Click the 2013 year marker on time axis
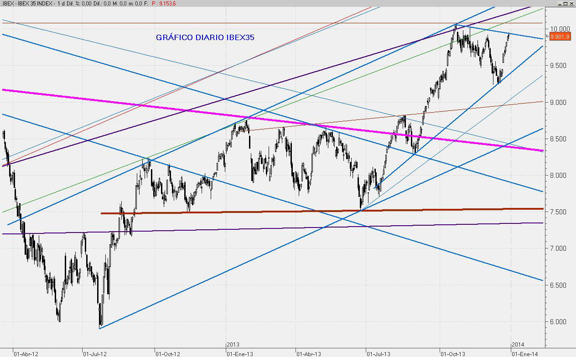The width and height of the screenshot is (576, 357). click(x=234, y=344)
